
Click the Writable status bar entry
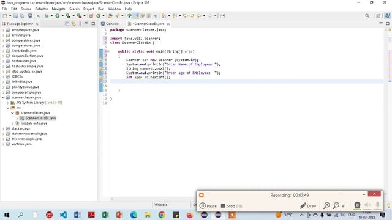(160, 205)
